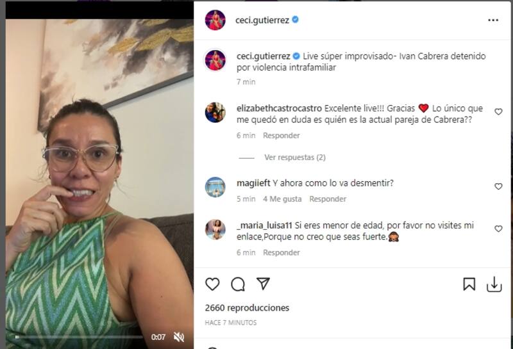
Task: Reply to magiieft's comment
Action: [x=328, y=199]
